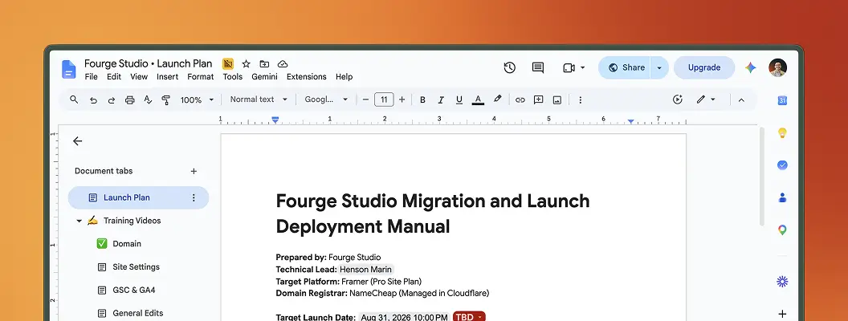This screenshot has width=848, height=321.
Task: Open Google Keep in side panel
Action: (x=782, y=133)
